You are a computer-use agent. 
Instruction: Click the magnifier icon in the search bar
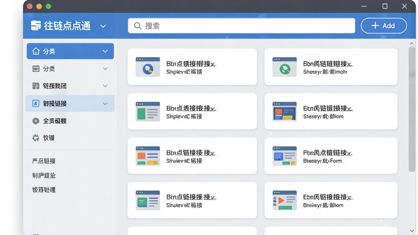tap(138, 26)
